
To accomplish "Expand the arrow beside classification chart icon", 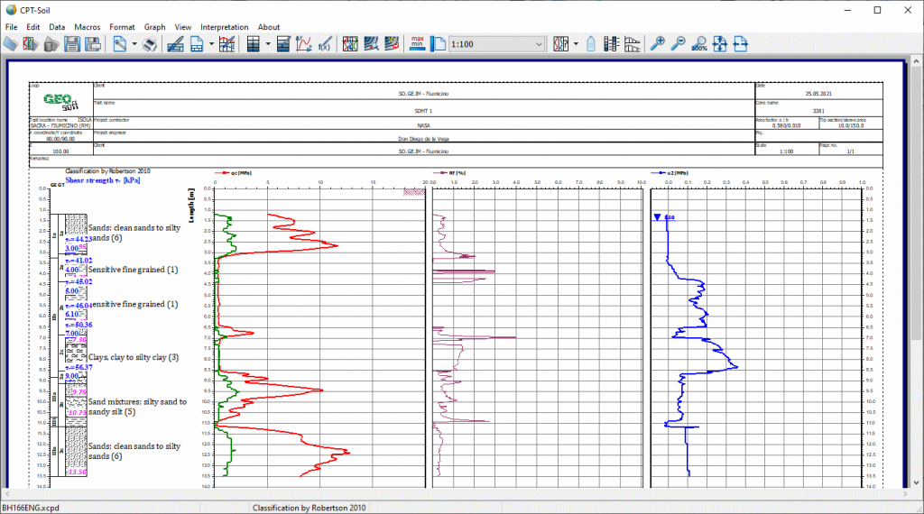I will pos(576,43).
